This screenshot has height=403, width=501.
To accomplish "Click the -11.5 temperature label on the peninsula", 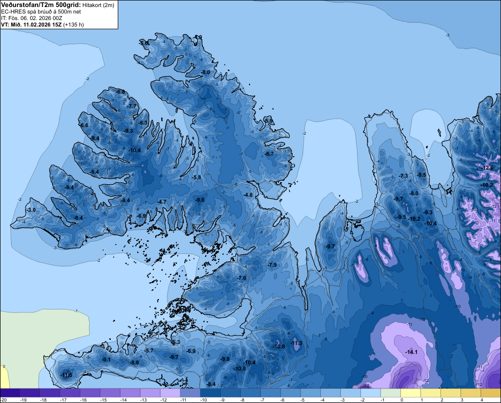I will pos(67,375).
